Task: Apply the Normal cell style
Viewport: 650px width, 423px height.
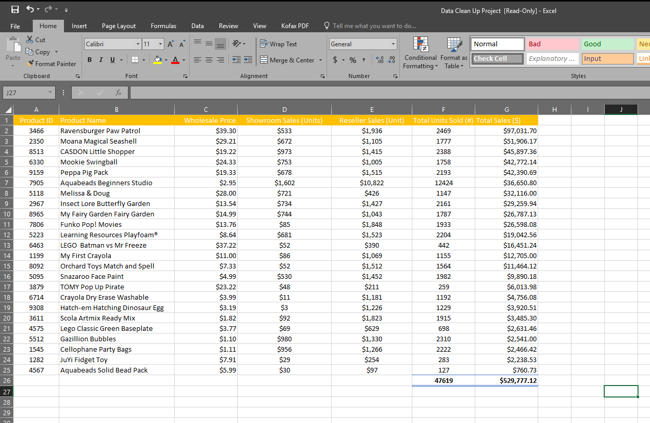Action: click(x=498, y=44)
